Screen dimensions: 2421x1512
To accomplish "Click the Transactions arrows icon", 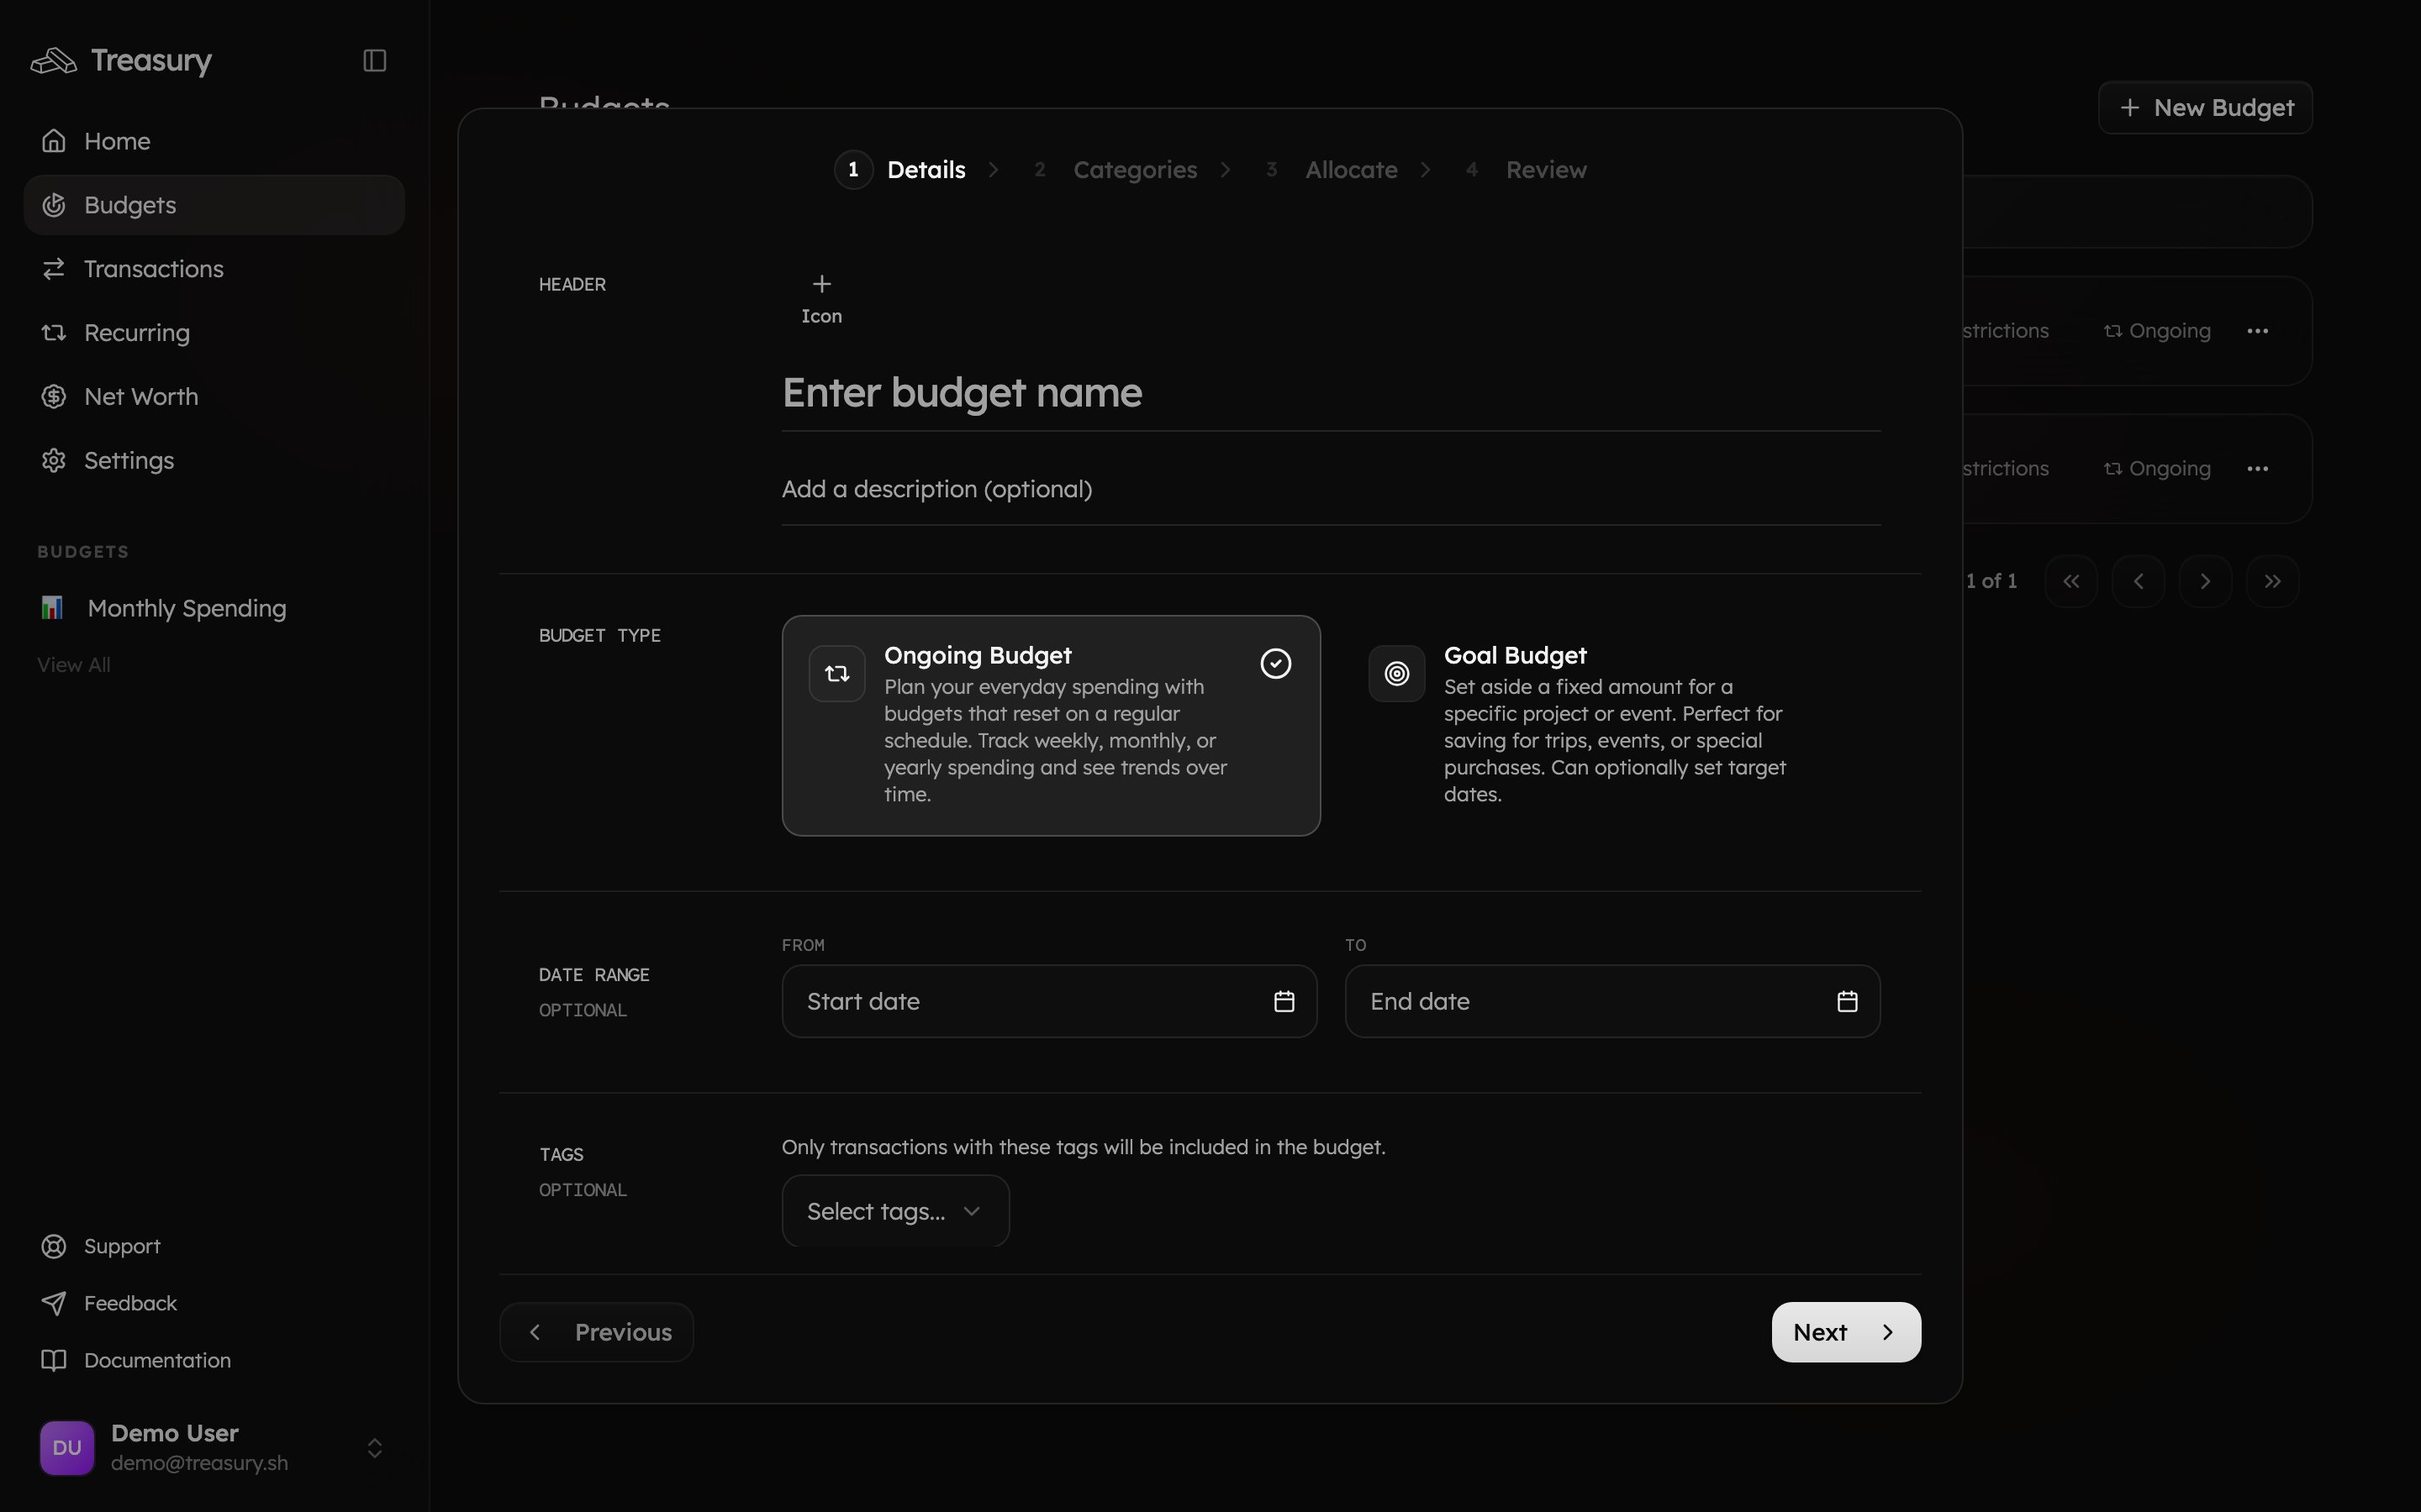I will tap(54, 269).
